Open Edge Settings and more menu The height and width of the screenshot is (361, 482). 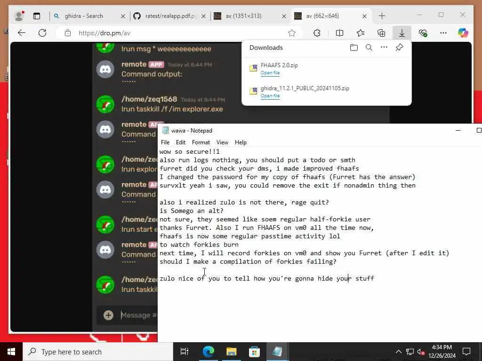click(443, 33)
